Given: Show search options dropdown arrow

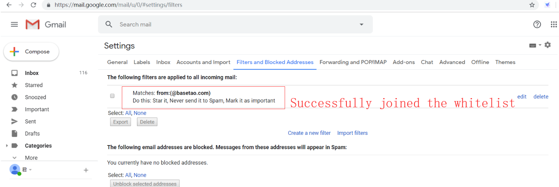Looking at the screenshot, I should (361, 25).
